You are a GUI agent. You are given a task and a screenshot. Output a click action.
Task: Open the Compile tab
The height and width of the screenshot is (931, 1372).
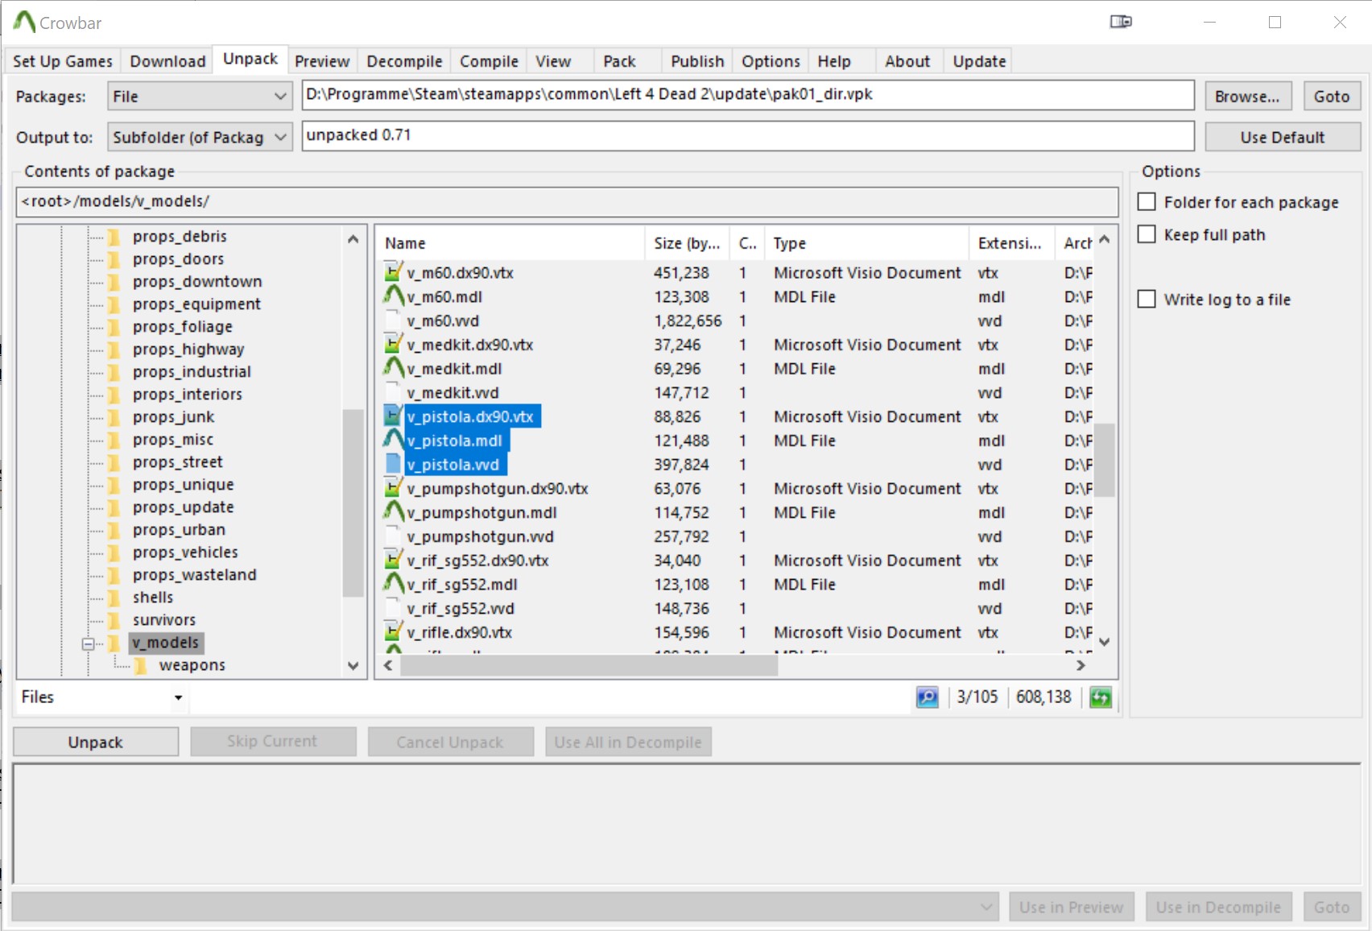point(489,61)
